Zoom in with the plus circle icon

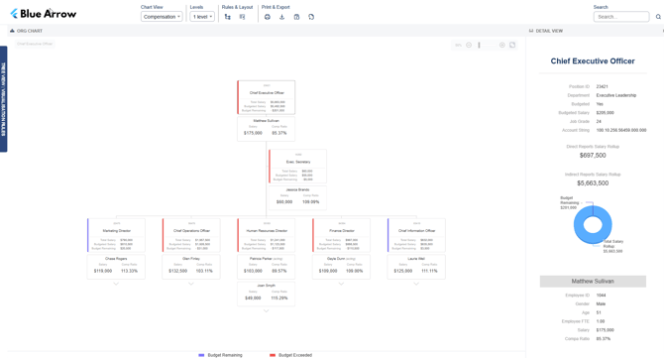pyautogui.click(x=502, y=45)
